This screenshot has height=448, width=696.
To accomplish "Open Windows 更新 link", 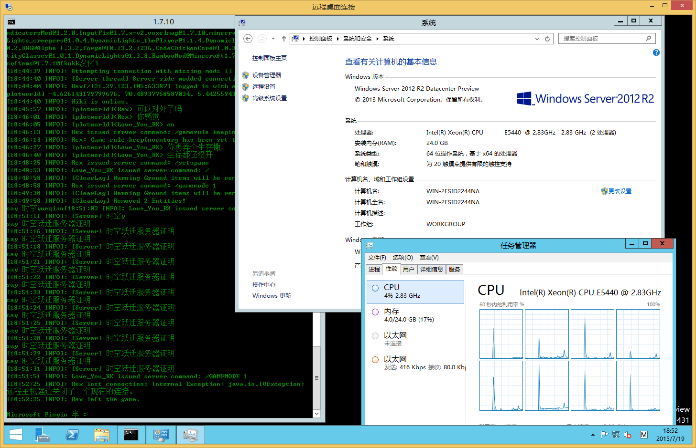I will click(272, 295).
